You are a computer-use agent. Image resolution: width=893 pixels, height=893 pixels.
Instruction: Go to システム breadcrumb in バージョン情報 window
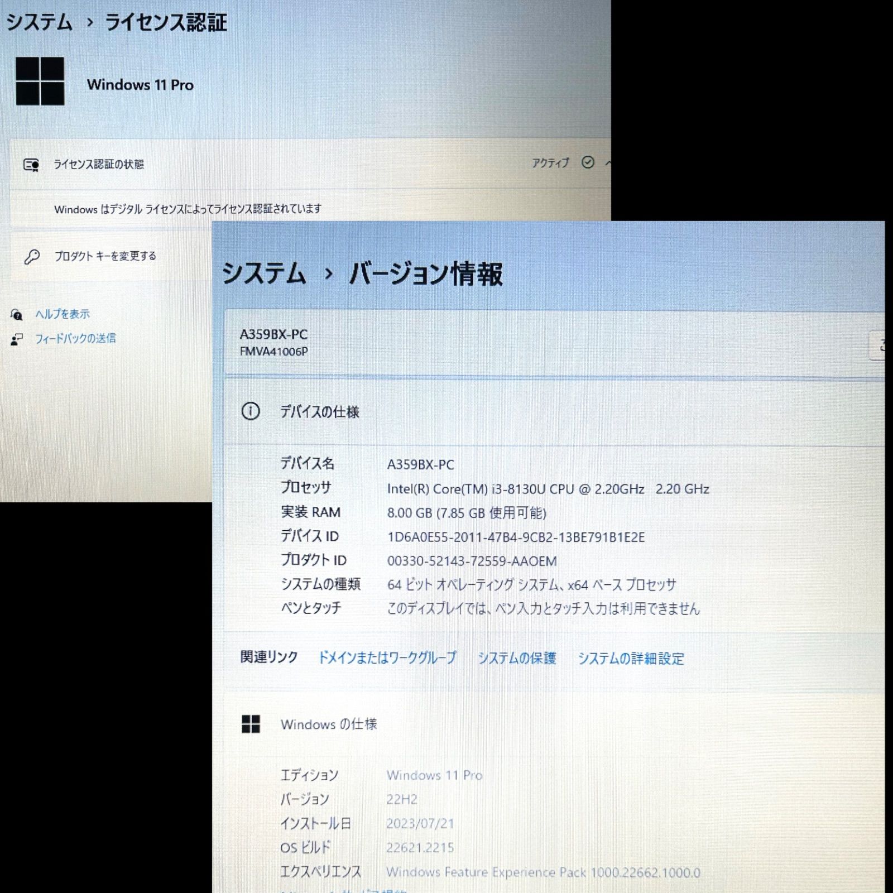tap(264, 273)
